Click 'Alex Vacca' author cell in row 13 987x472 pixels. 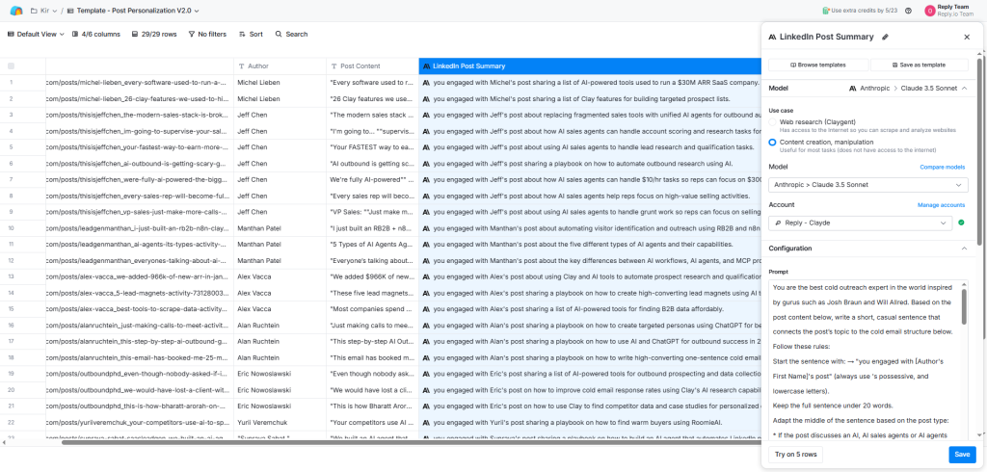tap(280, 276)
